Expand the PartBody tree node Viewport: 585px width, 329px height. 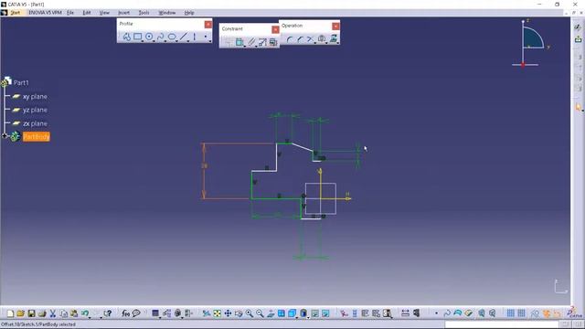pos(5,136)
